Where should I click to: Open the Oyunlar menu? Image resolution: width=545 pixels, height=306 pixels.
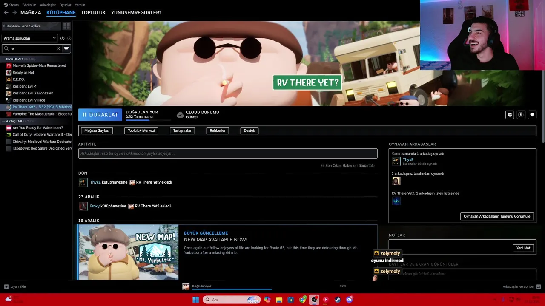pyautogui.click(x=65, y=5)
